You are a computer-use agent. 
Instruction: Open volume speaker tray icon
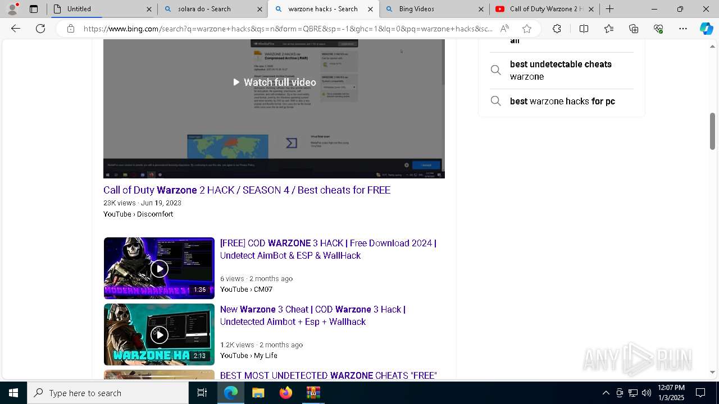[x=647, y=393]
